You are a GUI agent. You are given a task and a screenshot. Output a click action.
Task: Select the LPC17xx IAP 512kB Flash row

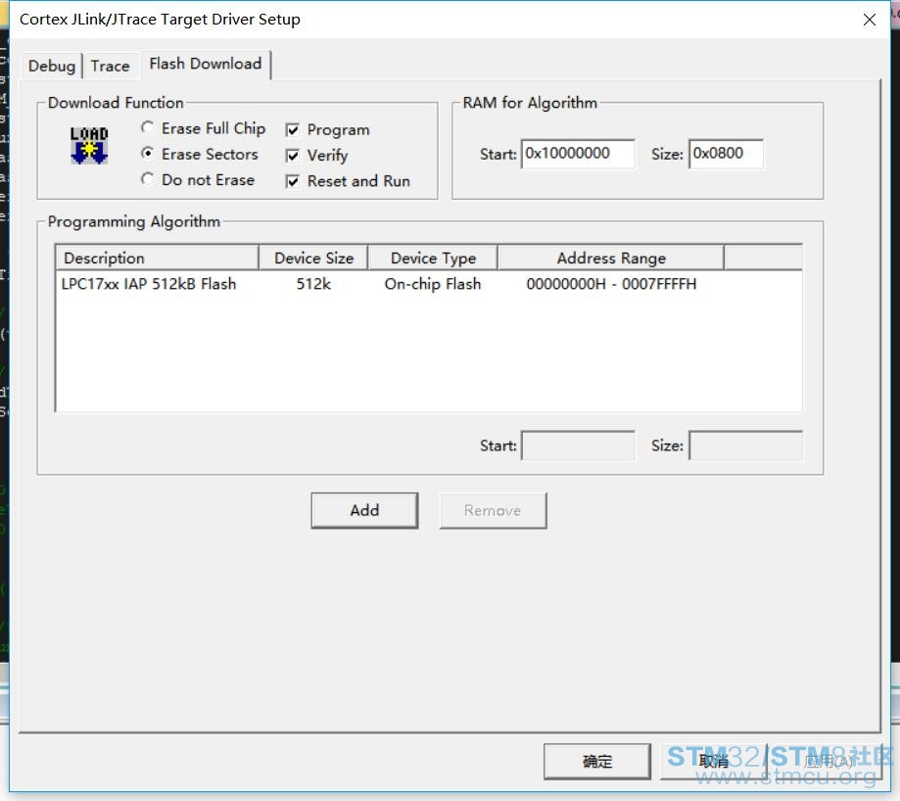click(x=149, y=284)
